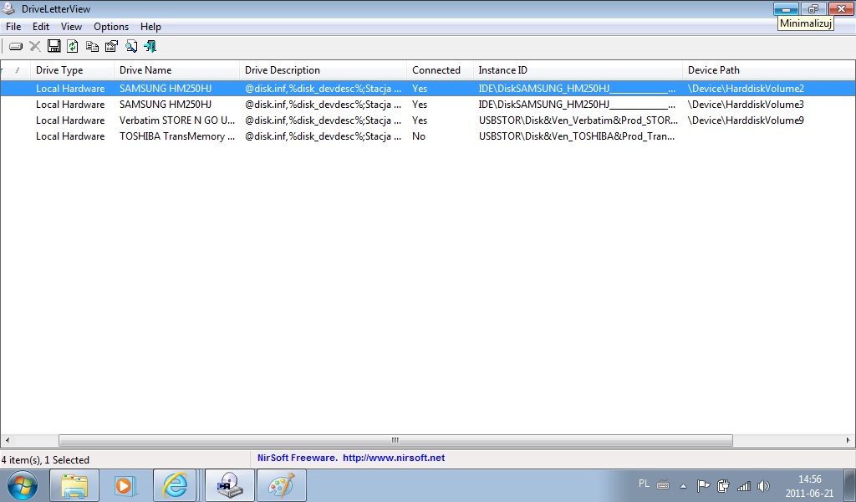Click the first sort-arrow column header
Viewport: 856px width, 502px height.
[x=16, y=70]
